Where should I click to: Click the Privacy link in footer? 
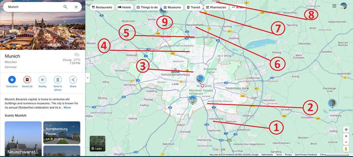click(x=288, y=155)
